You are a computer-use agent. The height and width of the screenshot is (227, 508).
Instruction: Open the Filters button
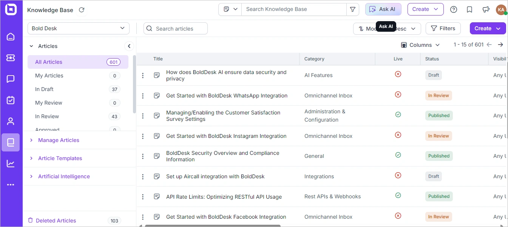[x=443, y=28]
